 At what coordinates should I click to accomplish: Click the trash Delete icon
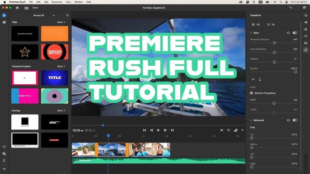(4, 160)
